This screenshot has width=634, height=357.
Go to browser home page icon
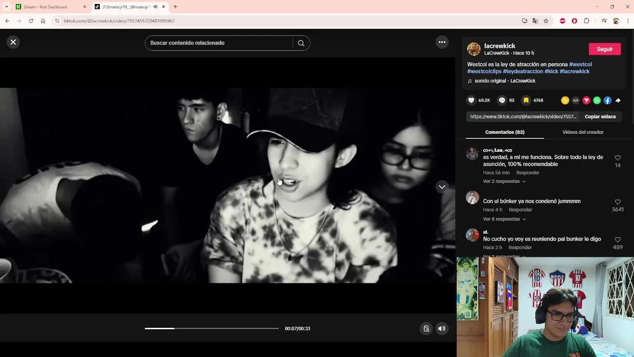[x=43, y=21]
